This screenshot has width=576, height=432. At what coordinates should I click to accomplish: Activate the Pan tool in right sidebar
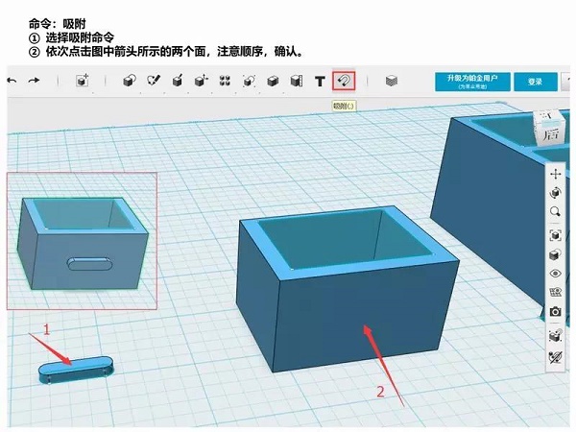(555, 175)
